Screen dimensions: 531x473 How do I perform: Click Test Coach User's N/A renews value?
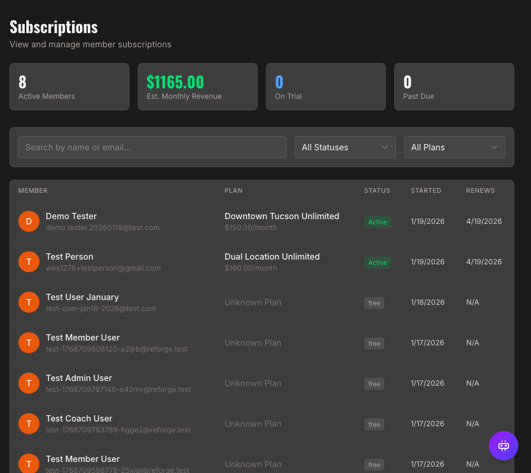[x=473, y=424]
